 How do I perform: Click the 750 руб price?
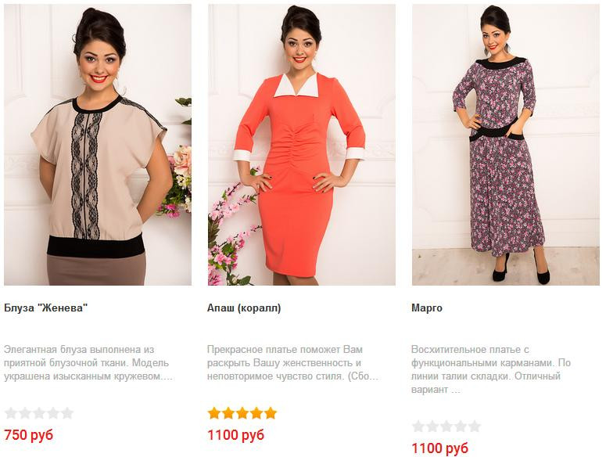[29, 435]
